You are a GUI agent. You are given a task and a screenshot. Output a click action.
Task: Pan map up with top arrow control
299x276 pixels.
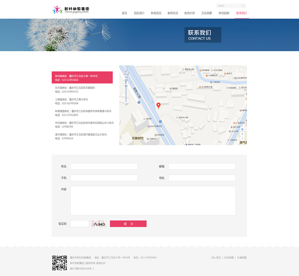click(126, 70)
